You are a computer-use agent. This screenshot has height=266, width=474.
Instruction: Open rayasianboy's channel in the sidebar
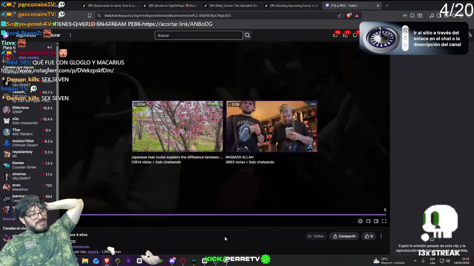pyautogui.click(x=28, y=154)
